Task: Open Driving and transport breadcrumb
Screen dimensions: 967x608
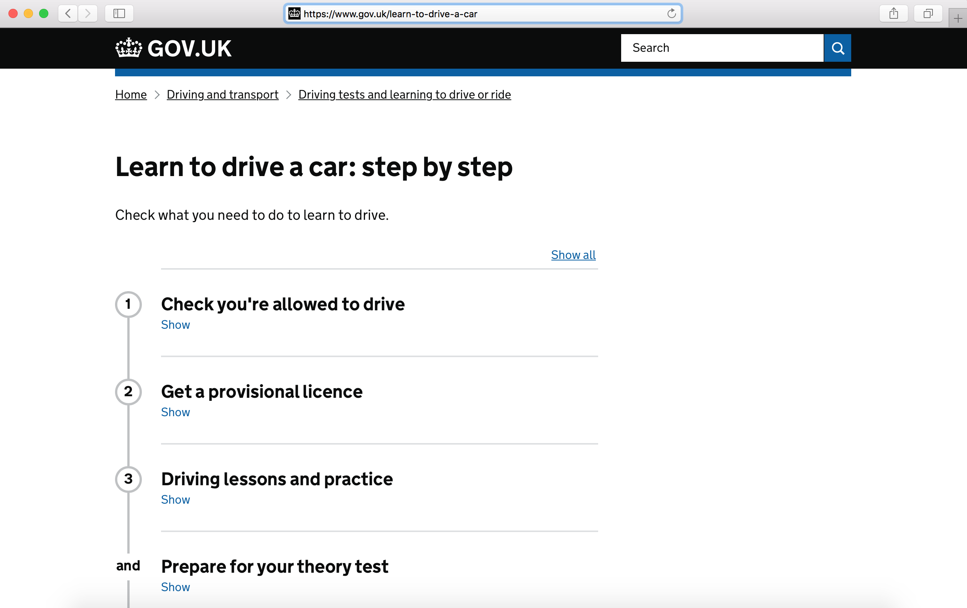Action: 222,94
